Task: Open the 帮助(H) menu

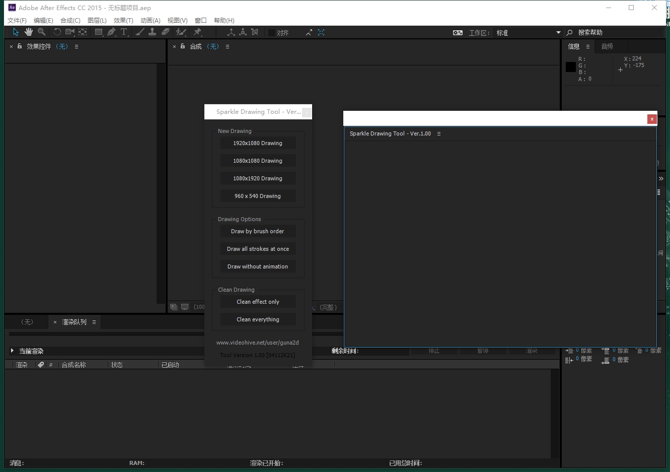Action: tap(224, 21)
